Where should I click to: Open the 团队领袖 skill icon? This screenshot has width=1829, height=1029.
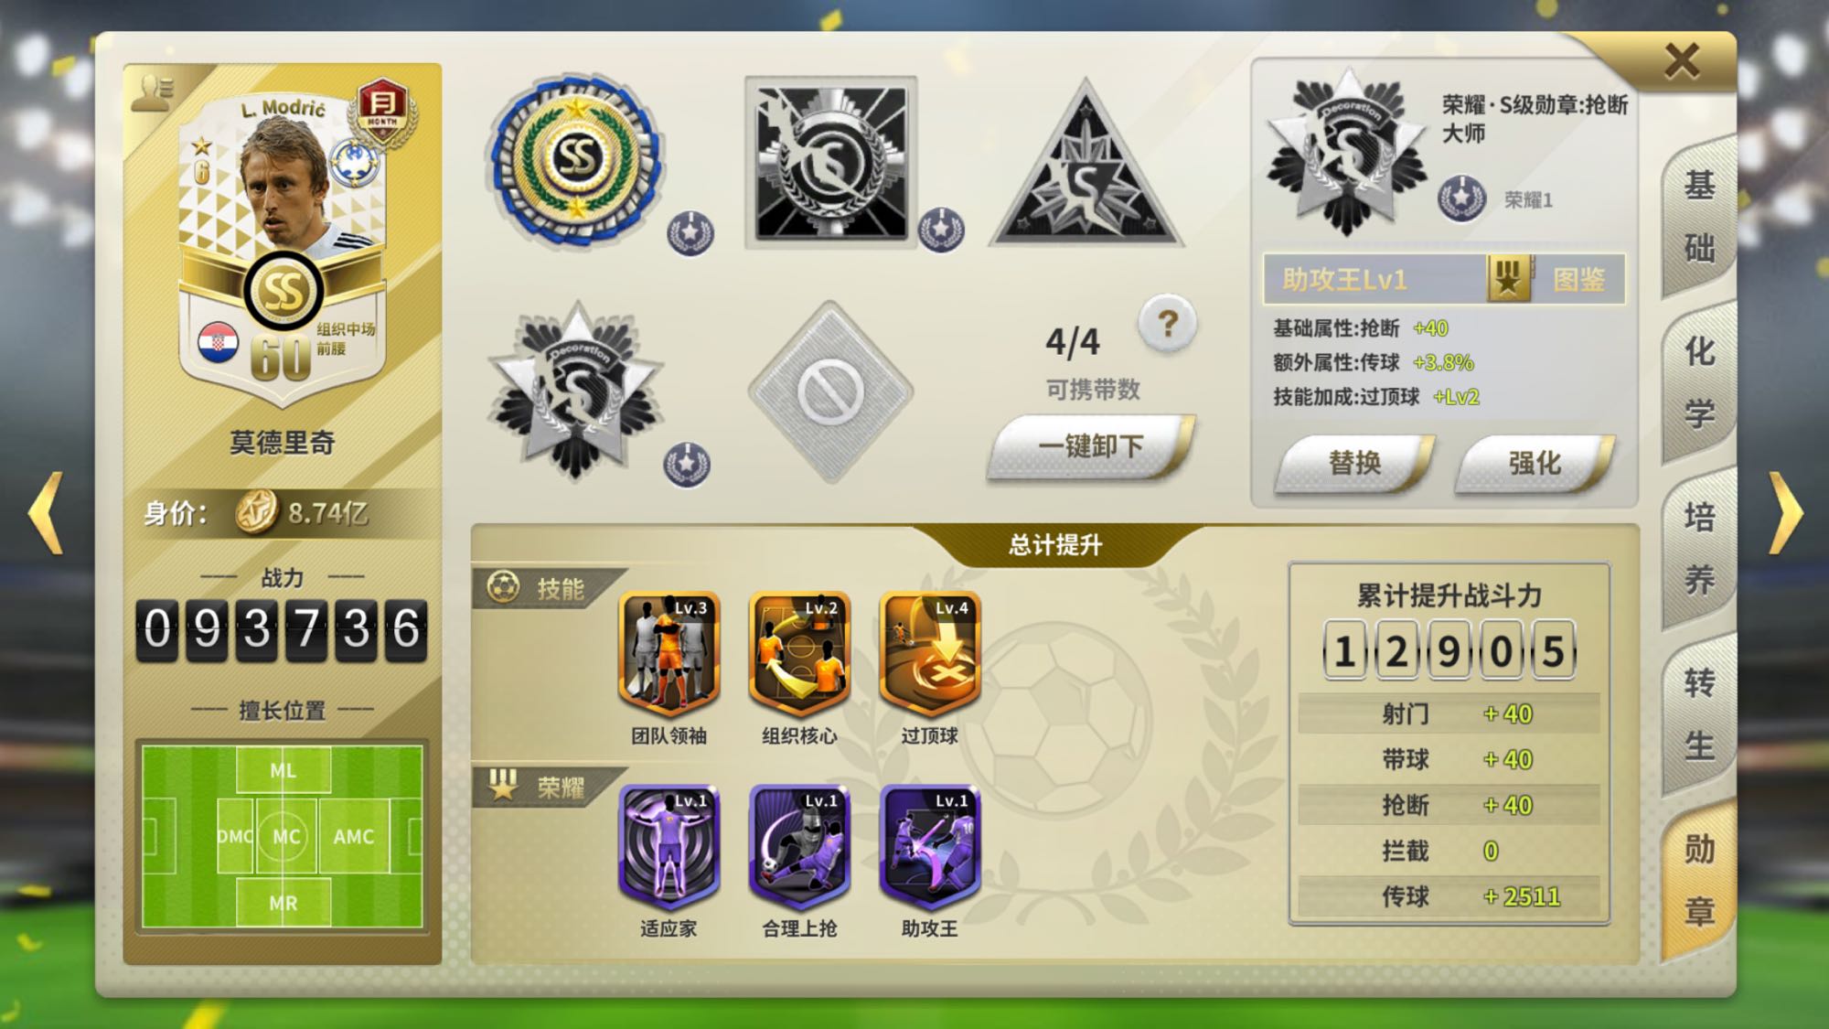coord(669,653)
